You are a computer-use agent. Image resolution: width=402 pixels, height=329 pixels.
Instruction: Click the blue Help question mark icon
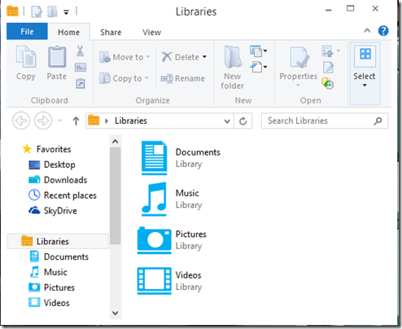pos(383,31)
